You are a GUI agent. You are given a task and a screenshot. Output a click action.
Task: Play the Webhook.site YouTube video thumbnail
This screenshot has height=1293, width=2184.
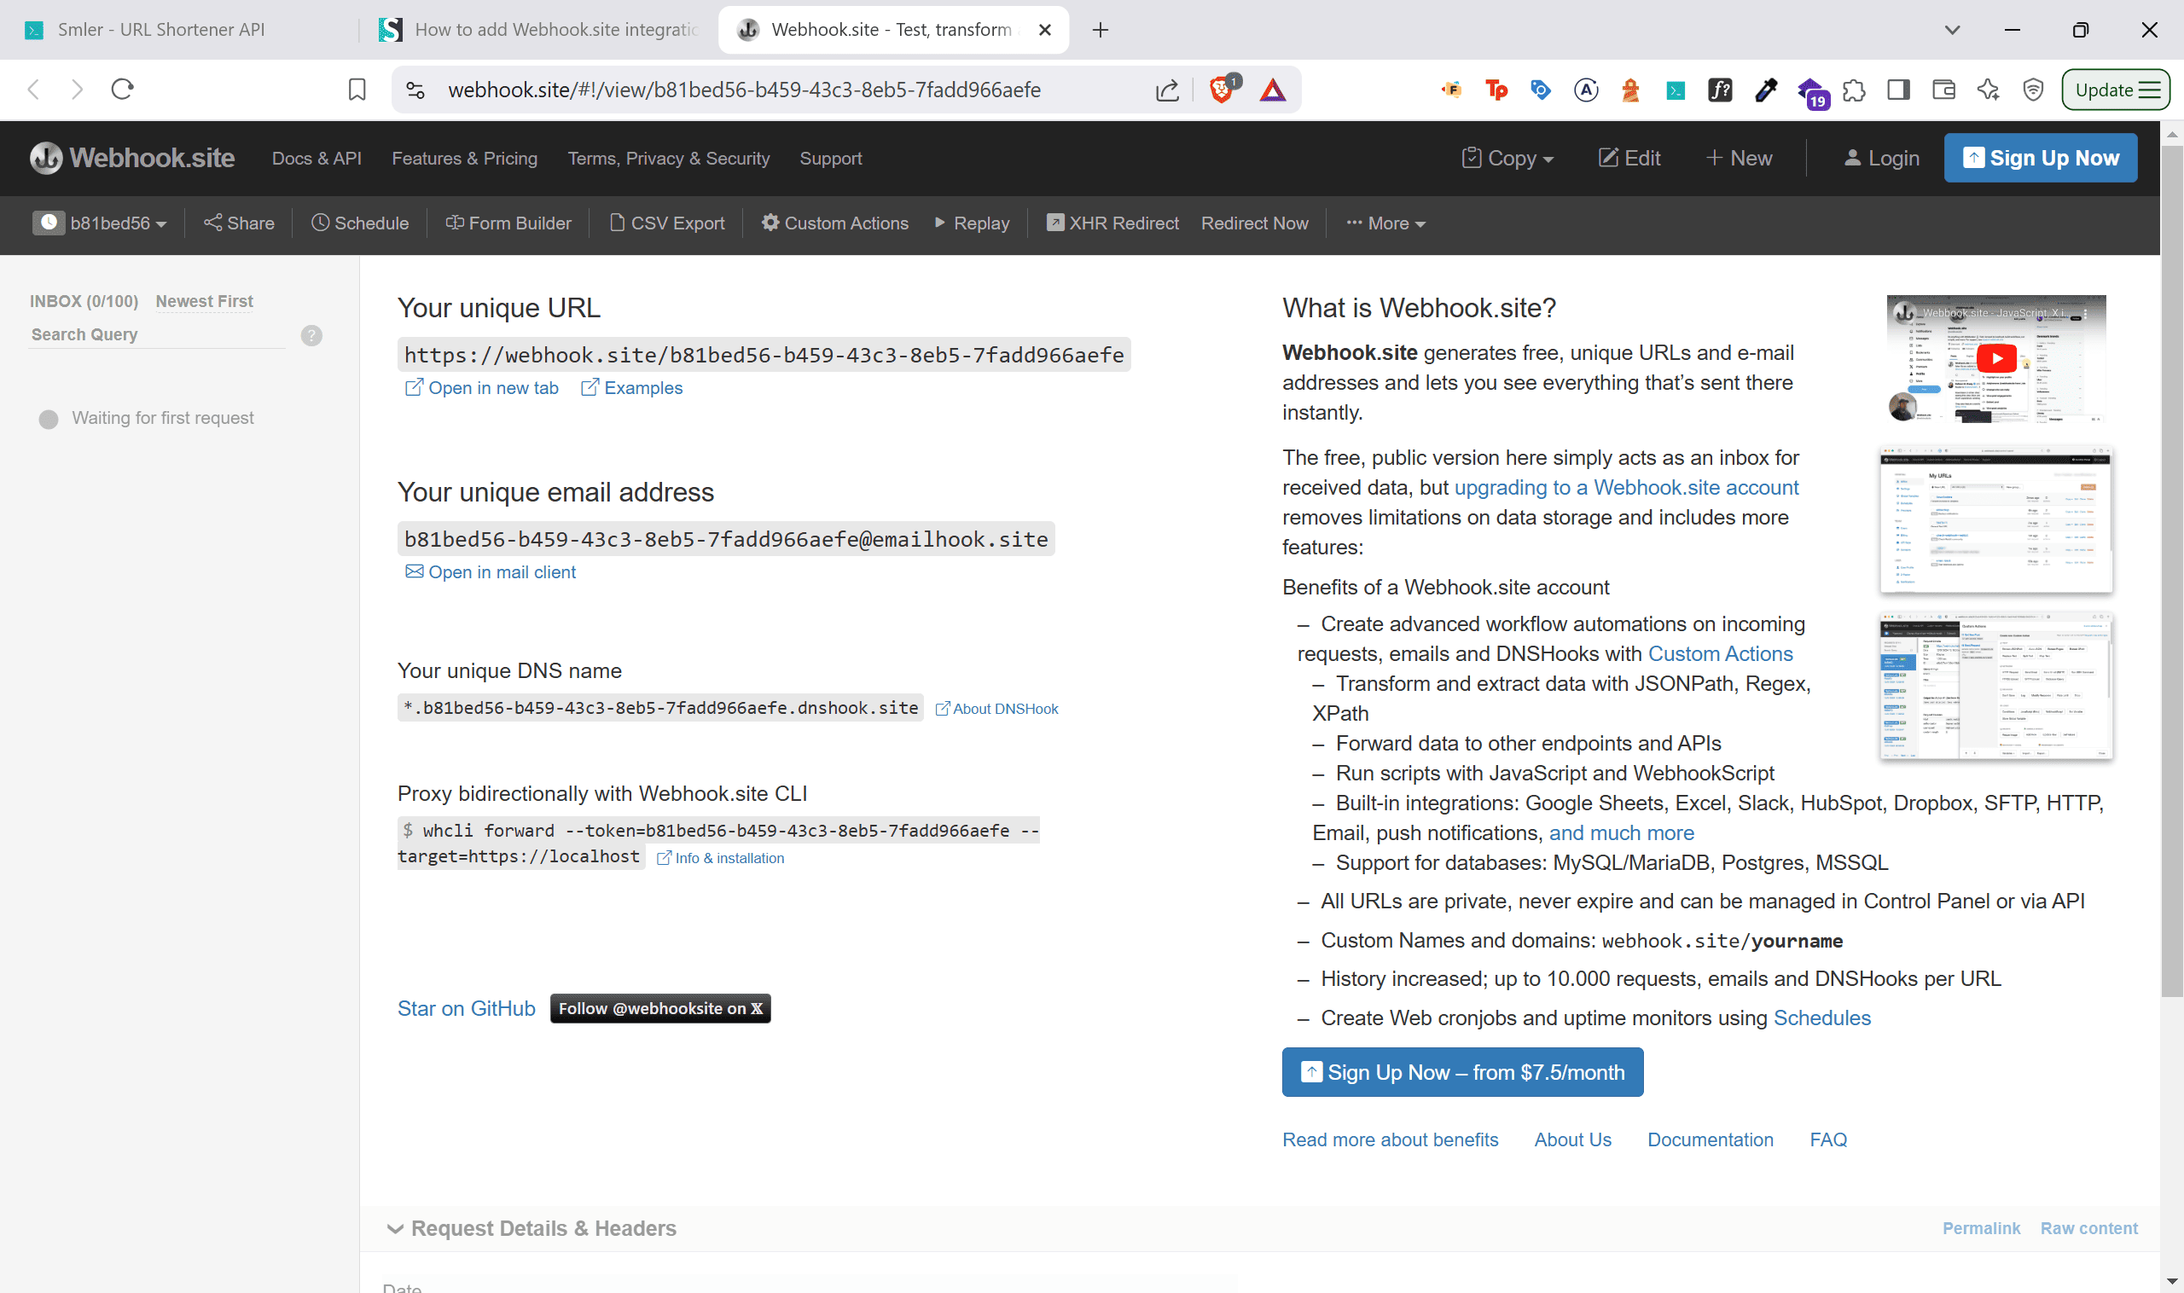tap(1995, 358)
